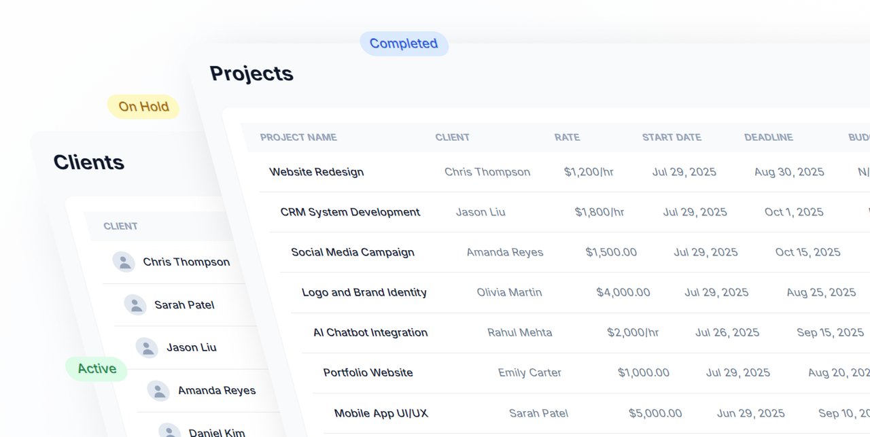Screen dimensions: 870x437
Task: Click the Aug 30, 2025 deadline
Action: pos(789,172)
